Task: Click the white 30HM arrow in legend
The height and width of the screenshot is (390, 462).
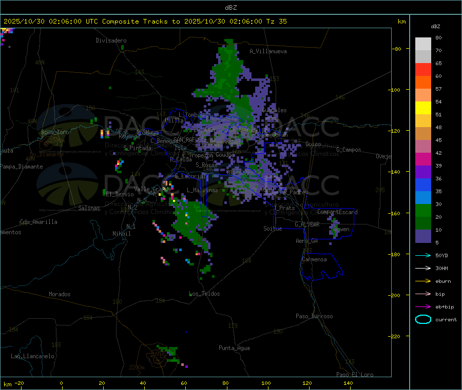Action: [x=423, y=268]
